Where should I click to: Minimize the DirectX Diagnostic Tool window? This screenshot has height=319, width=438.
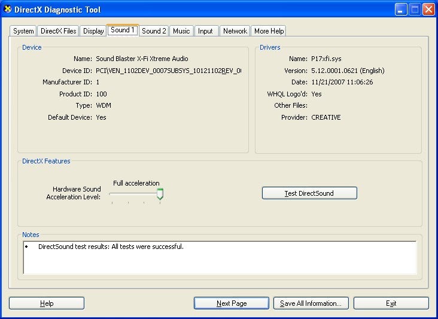401,10
